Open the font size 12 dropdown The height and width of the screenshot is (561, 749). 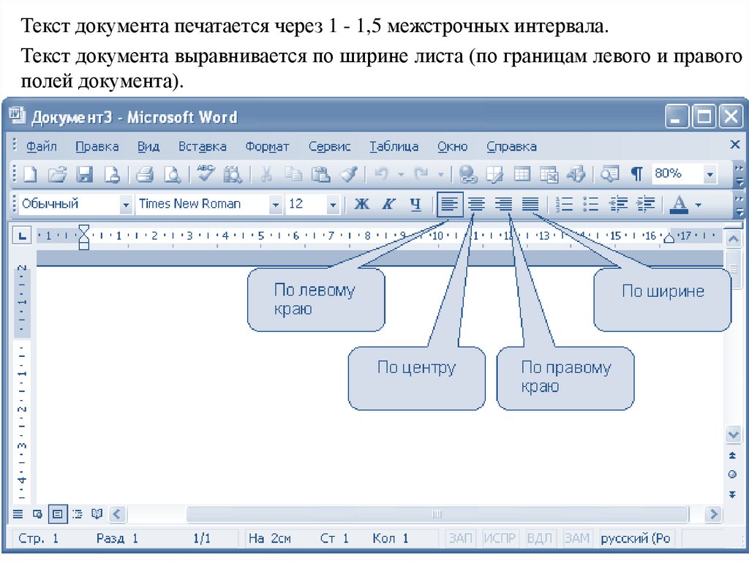[x=333, y=205]
